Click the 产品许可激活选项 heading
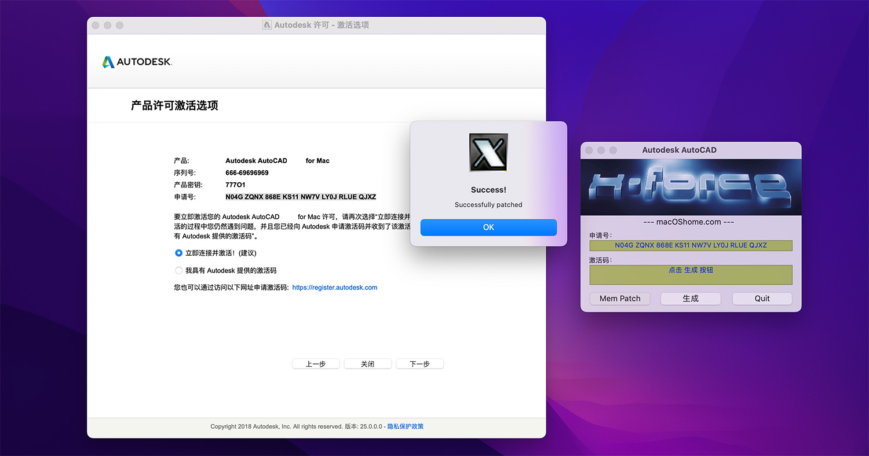Viewport: 869px width, 456px height. coord(174,106)
